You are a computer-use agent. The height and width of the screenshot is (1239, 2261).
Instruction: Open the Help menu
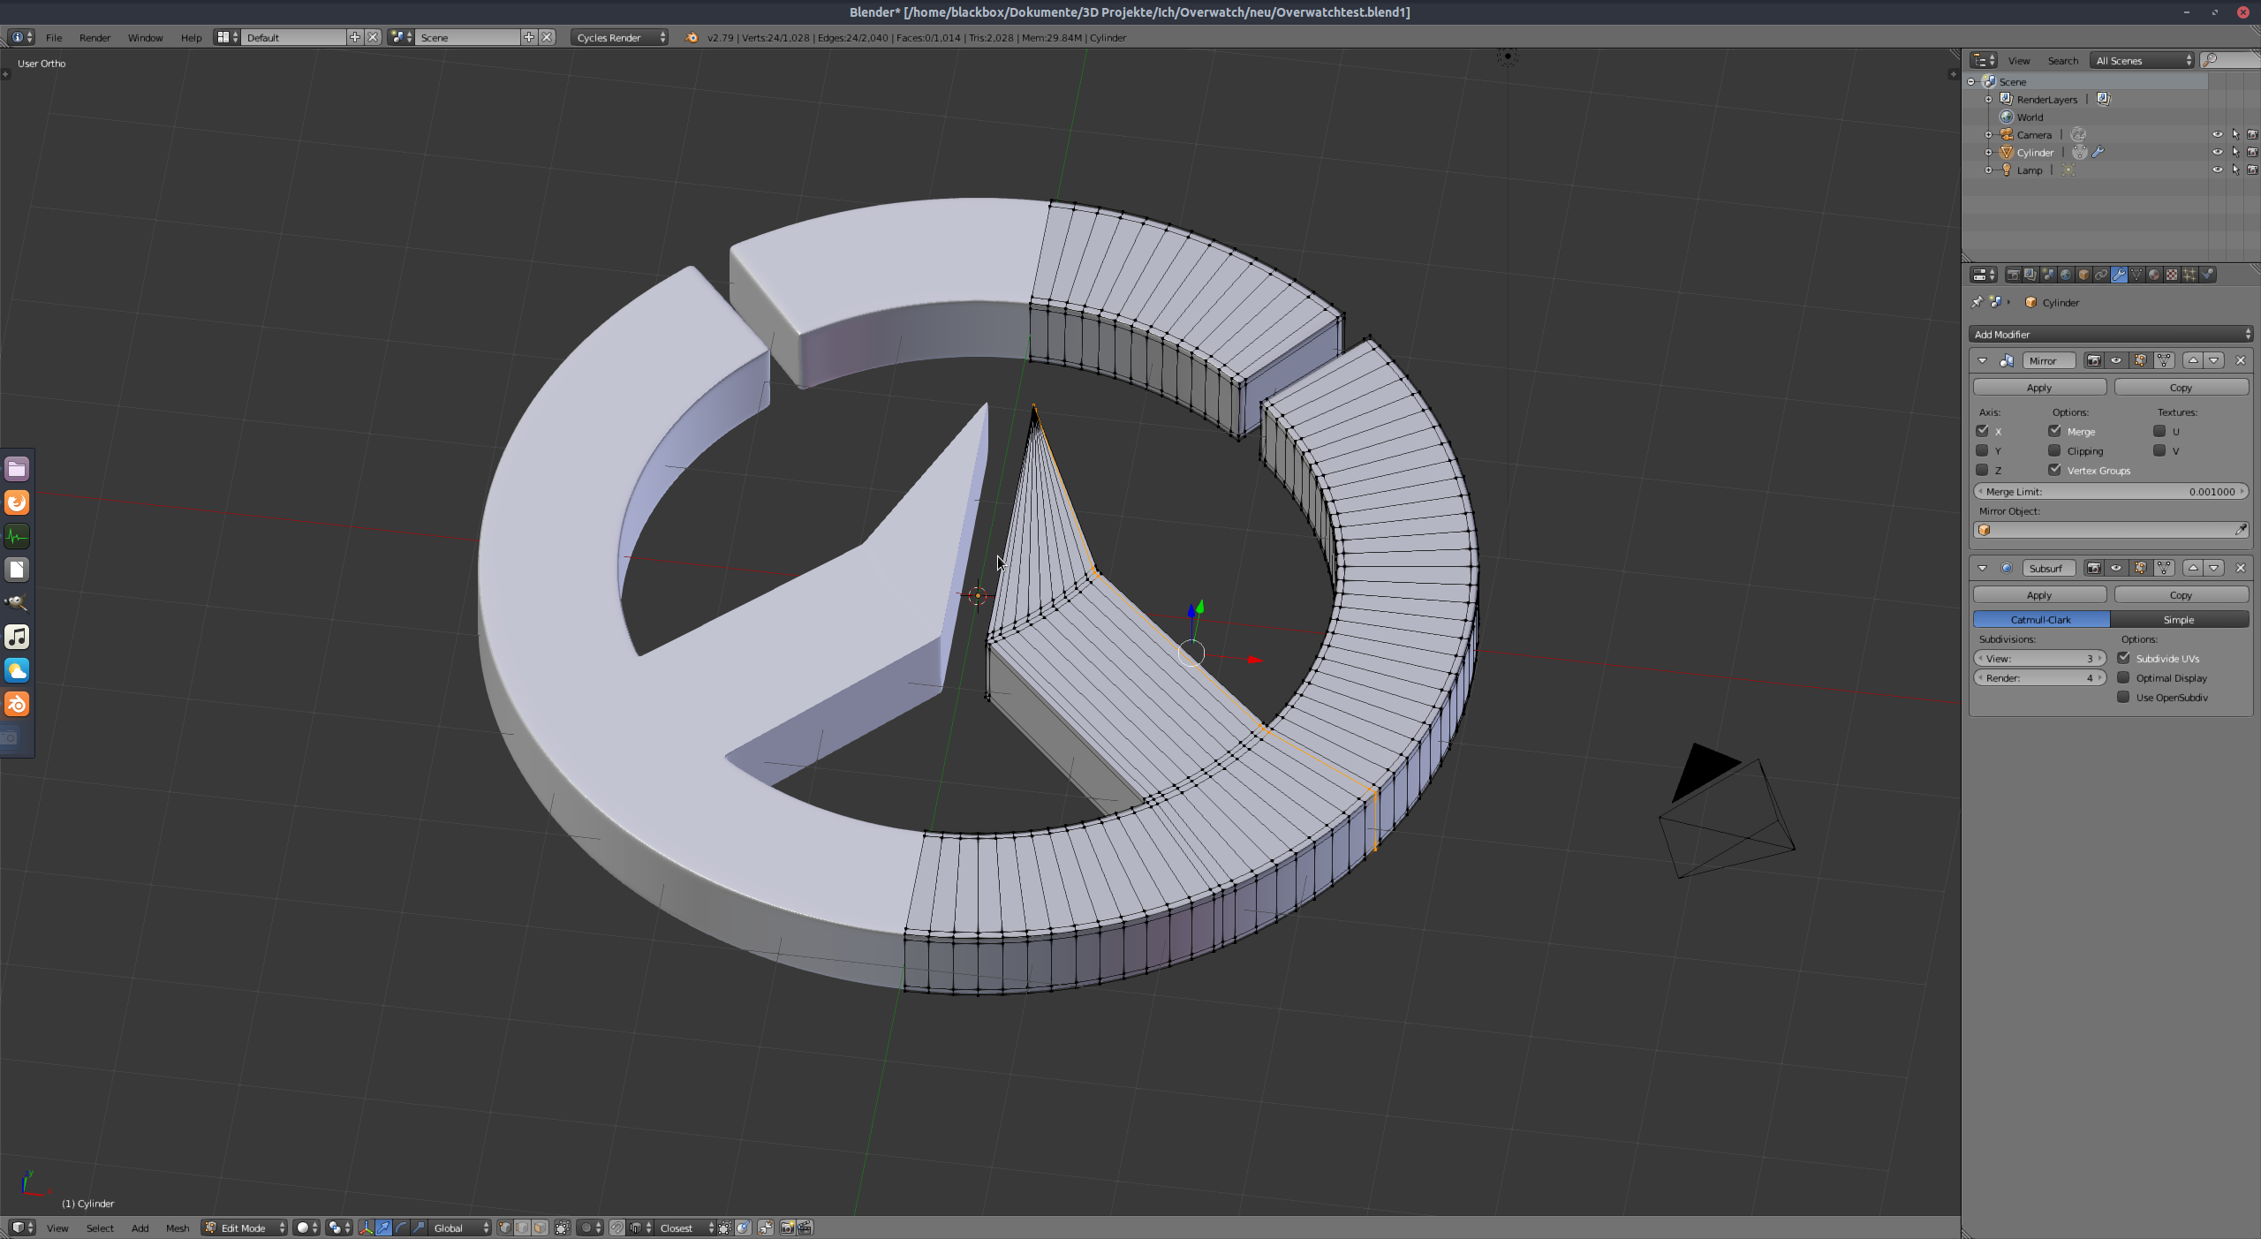coord(191,37)
